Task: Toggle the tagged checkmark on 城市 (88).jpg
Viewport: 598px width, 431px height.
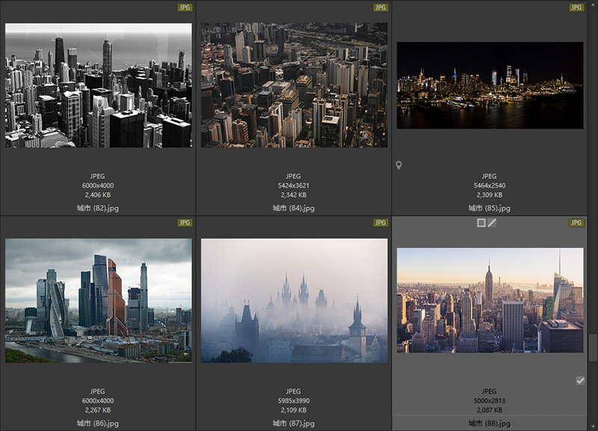Action: [x=580, y=381]
